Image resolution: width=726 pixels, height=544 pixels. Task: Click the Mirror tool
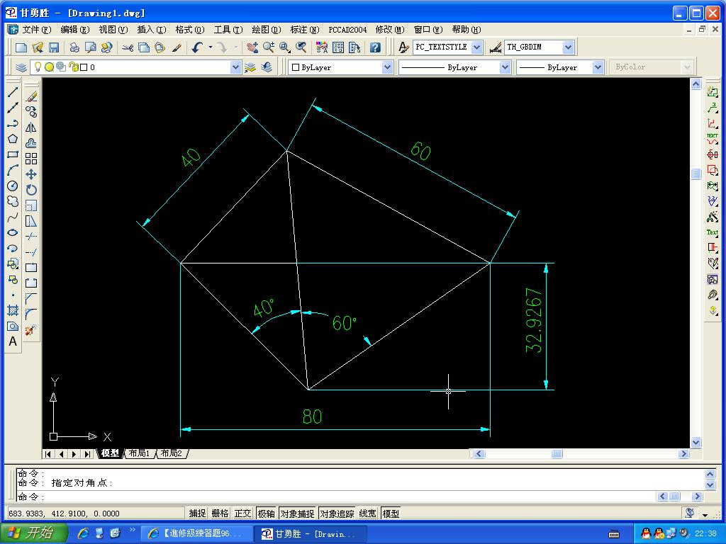pos(31,127)
